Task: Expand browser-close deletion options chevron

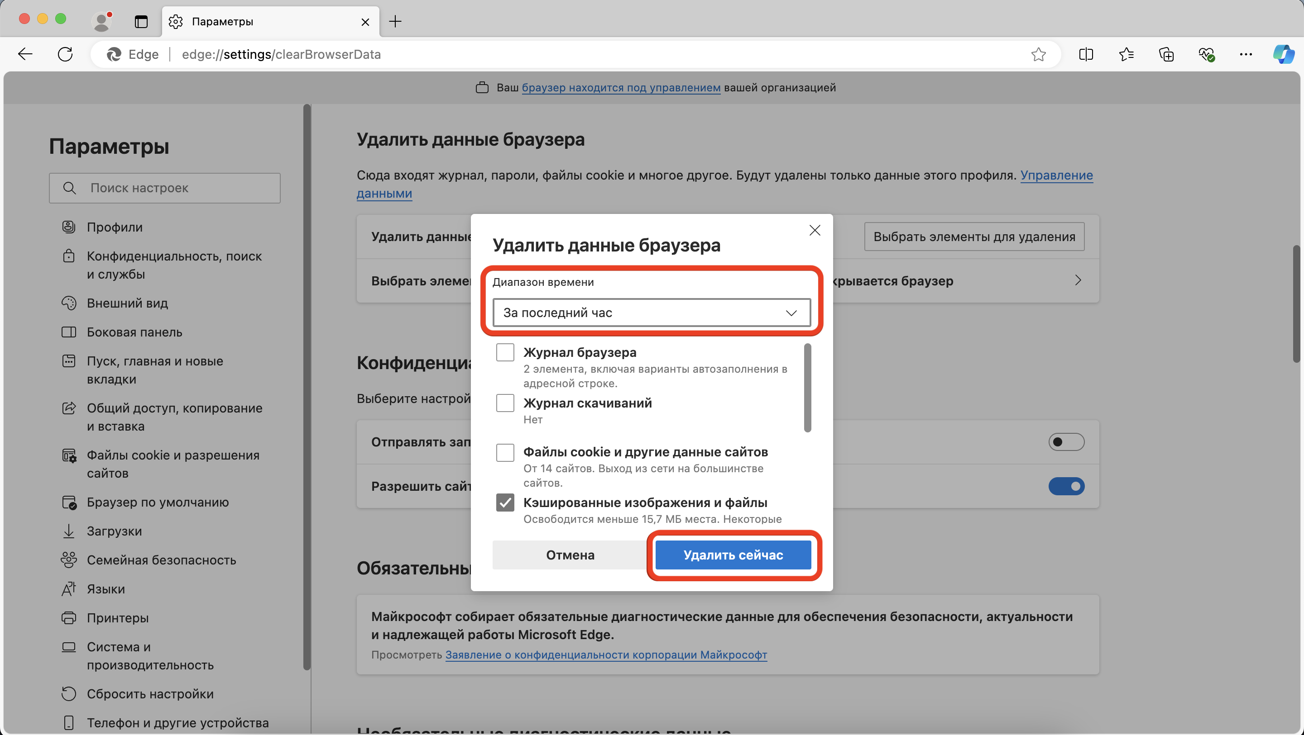Action: tap(1078, 280)
